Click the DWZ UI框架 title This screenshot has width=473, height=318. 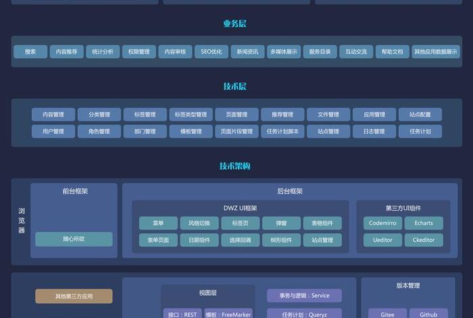(240, 208)
